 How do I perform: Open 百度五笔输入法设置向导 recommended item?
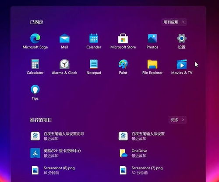pos(57,136)
